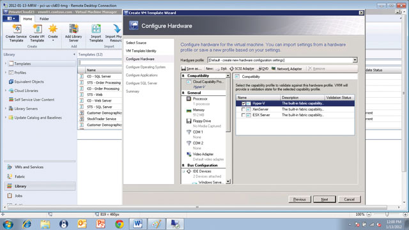Image resolution: width=409 pixels, height=230 pixels.
Task: Click the Remove toolbar button
Action: tap(316, 68)
